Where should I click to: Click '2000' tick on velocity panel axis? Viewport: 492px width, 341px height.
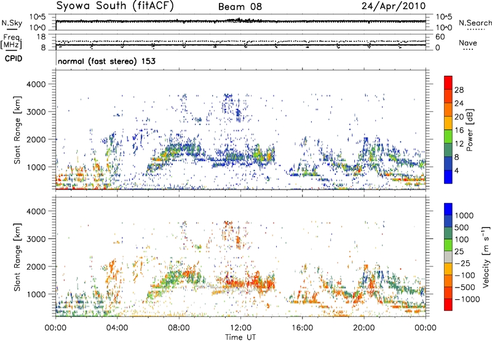36,267
